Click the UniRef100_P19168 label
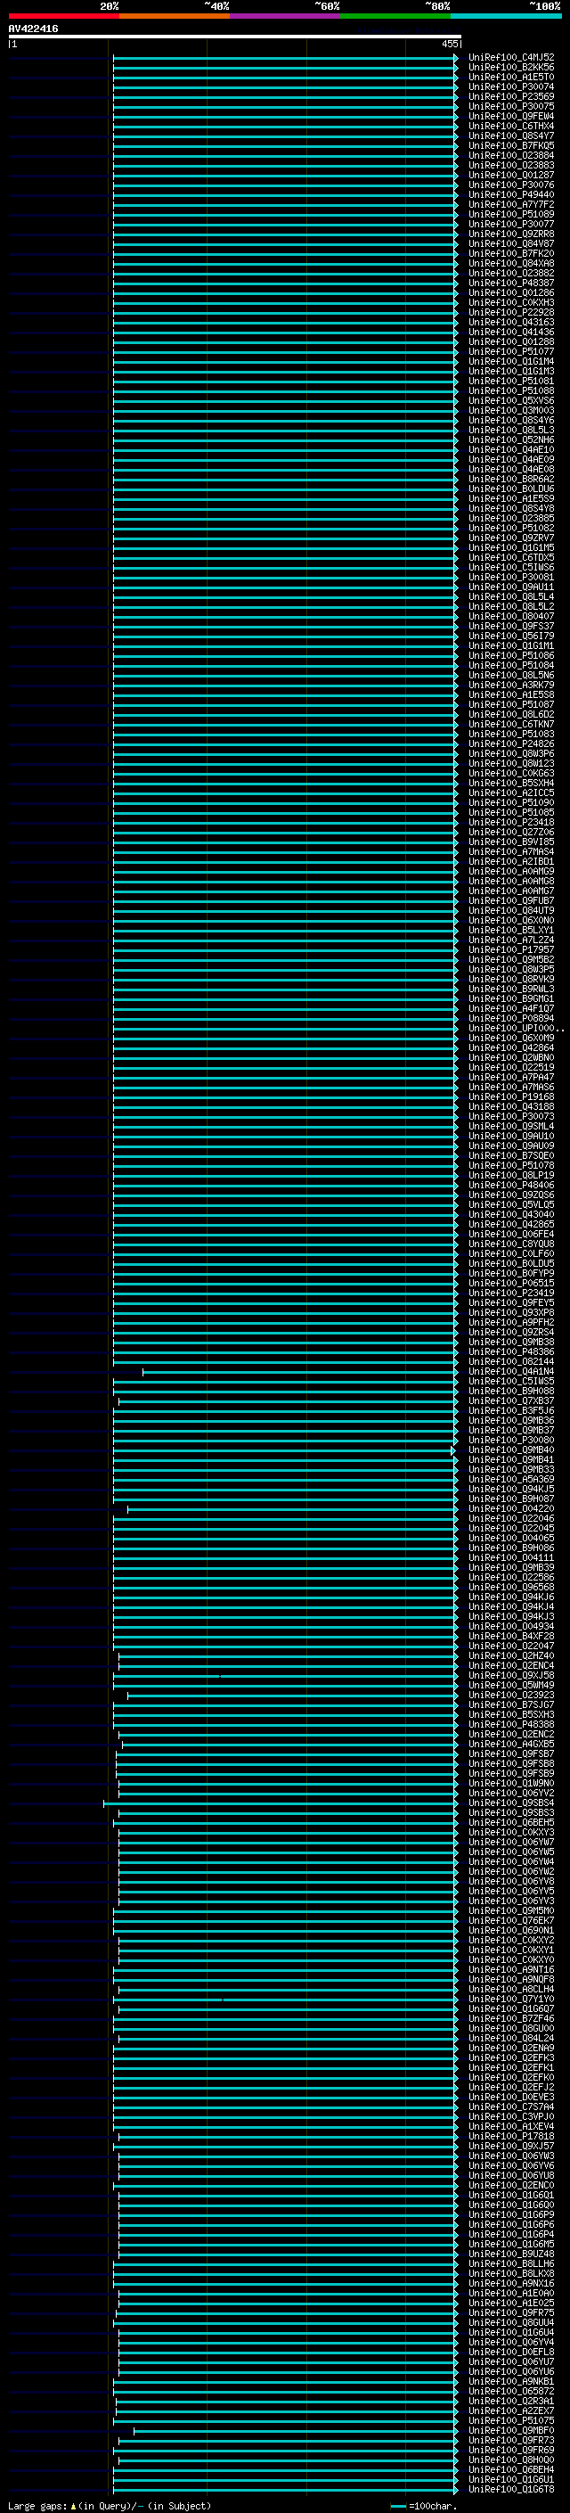Image resolution: width=570 pixels, height=2513 pixels. (x=511, y=1096)
